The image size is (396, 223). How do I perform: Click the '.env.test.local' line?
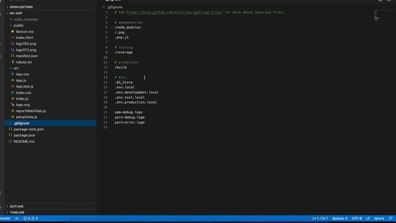click(x=129, y=97)
